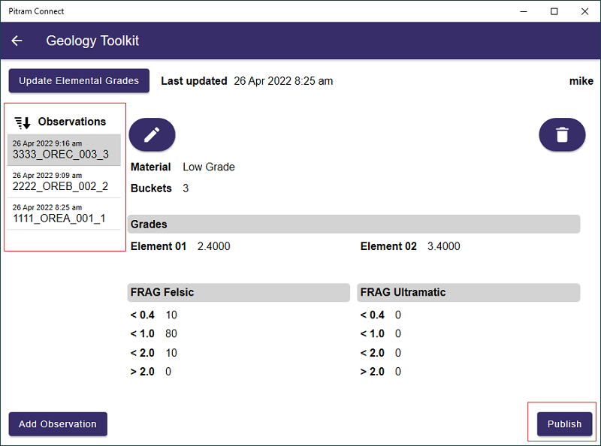Close the Pitram Connect window
Image resolution: width=601 pixels, height=446 pixels.
584,11
